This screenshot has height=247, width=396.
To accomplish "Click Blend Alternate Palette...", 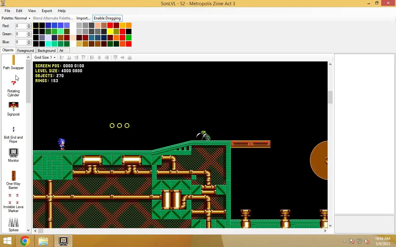I will pos(53,18).
